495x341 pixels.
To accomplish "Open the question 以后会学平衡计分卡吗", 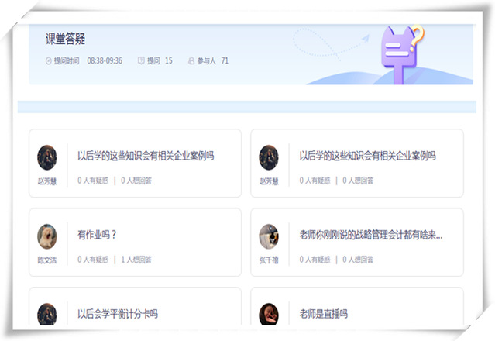I will (118, 314).
